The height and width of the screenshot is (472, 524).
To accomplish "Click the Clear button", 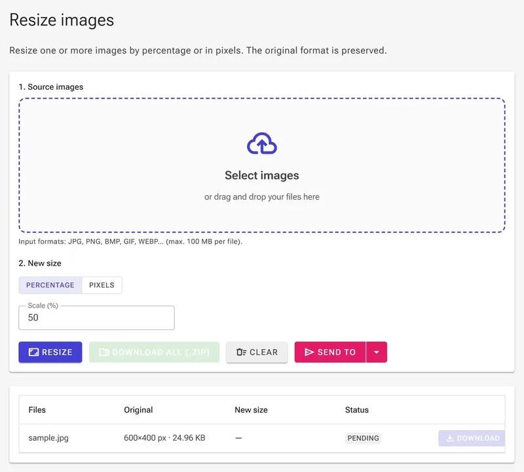I will (x=257, y=352).
